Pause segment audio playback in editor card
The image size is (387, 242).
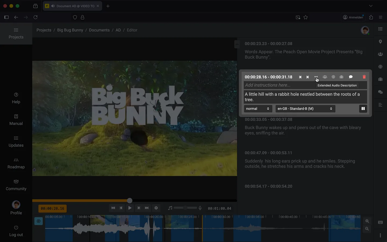pyautogui.click(x=363, y=109)
